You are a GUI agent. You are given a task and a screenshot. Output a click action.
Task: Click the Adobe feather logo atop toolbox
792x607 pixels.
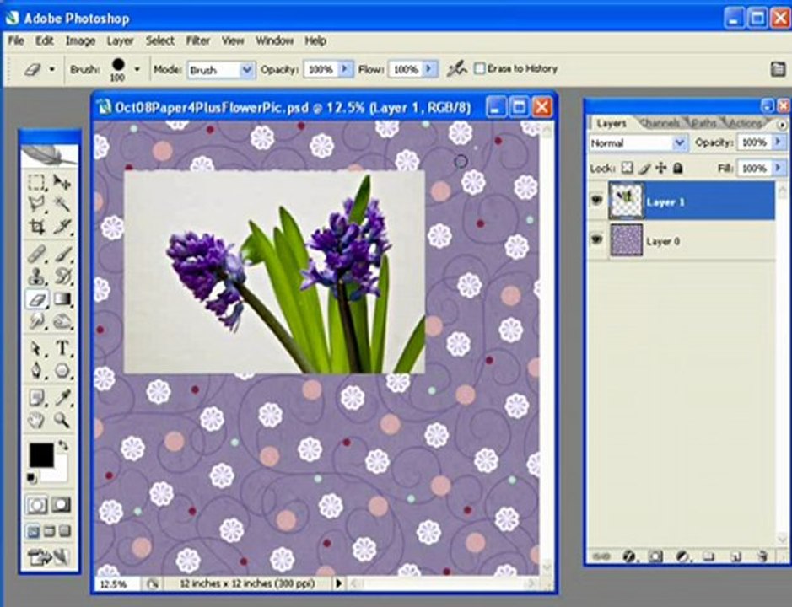(x=50, y=155)
